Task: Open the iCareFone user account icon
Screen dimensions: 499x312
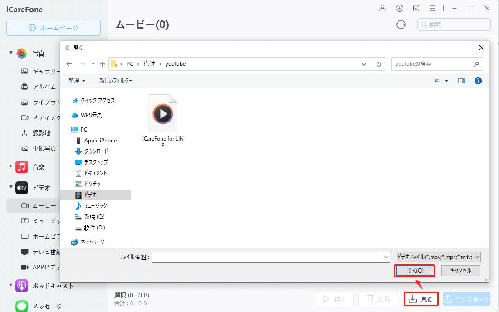Action: click(x=382, y=8)
